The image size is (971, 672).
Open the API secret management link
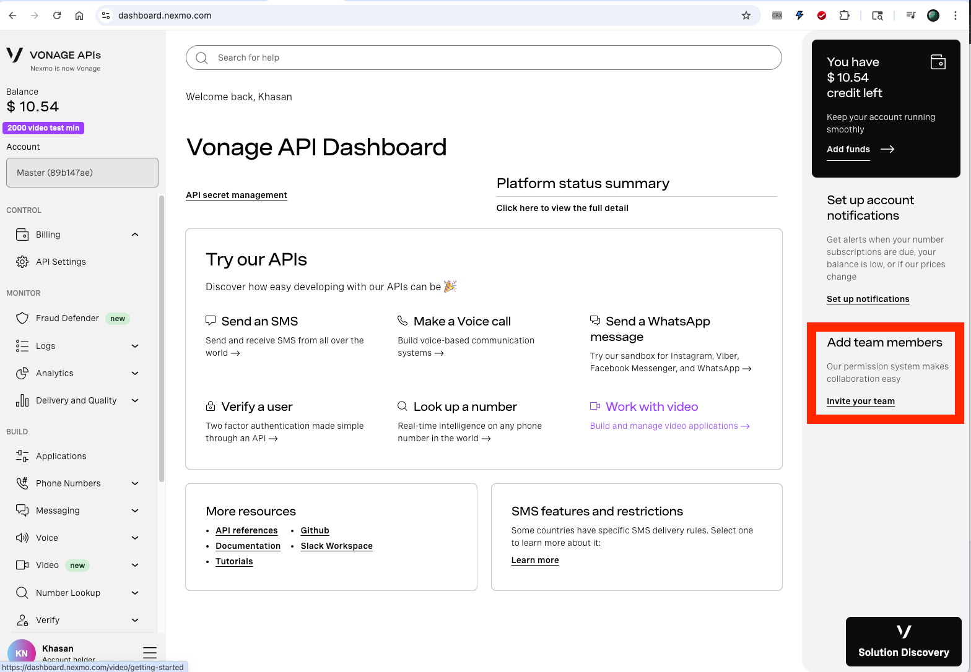237,195
